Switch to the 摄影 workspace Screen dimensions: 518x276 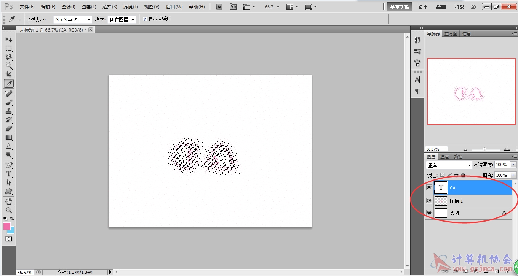pyautogui.click(x=459, y=7)
